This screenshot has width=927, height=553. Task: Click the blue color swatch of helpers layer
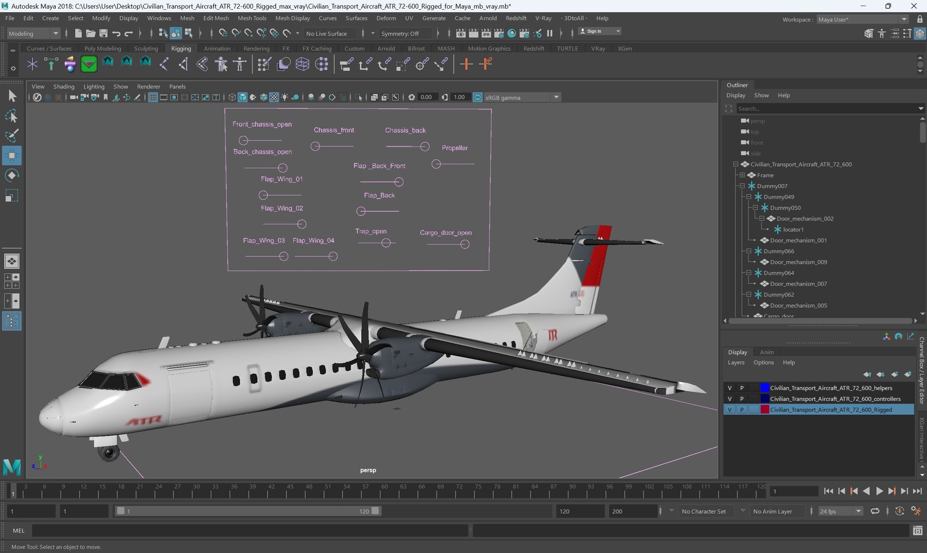coord(765,388)
